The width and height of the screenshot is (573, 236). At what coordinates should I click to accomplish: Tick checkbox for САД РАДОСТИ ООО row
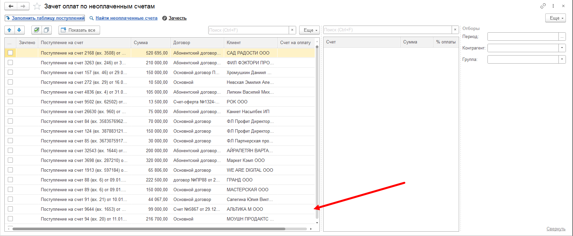point(10,53)
